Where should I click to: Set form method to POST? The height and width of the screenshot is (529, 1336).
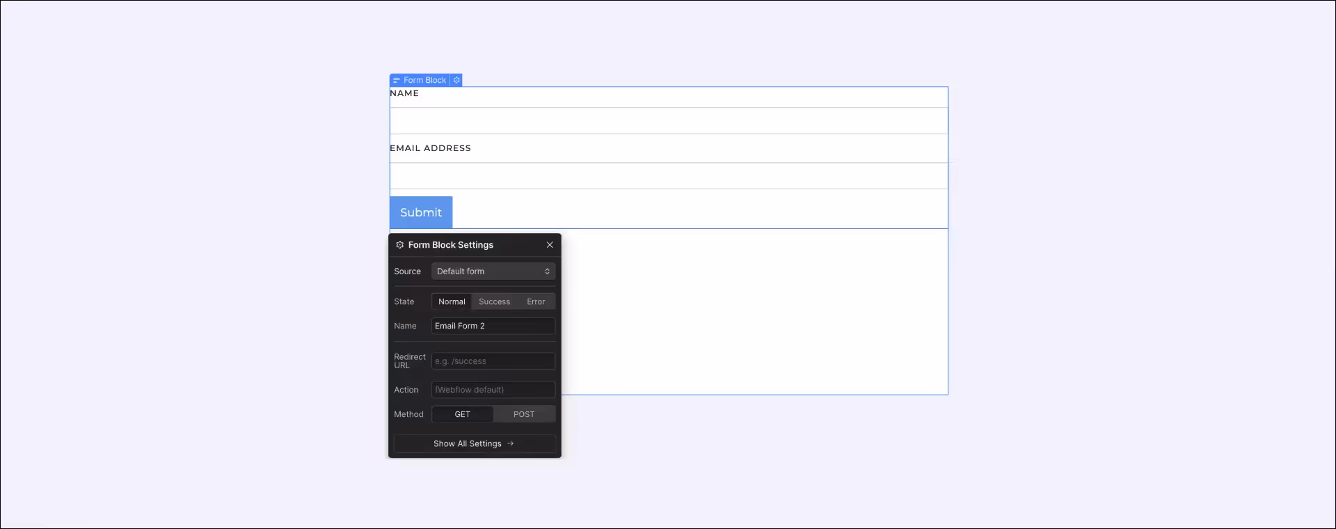[524, 414]
